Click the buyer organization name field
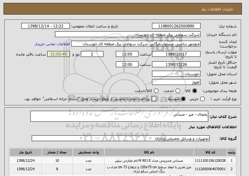 click(x=128, y=35)
